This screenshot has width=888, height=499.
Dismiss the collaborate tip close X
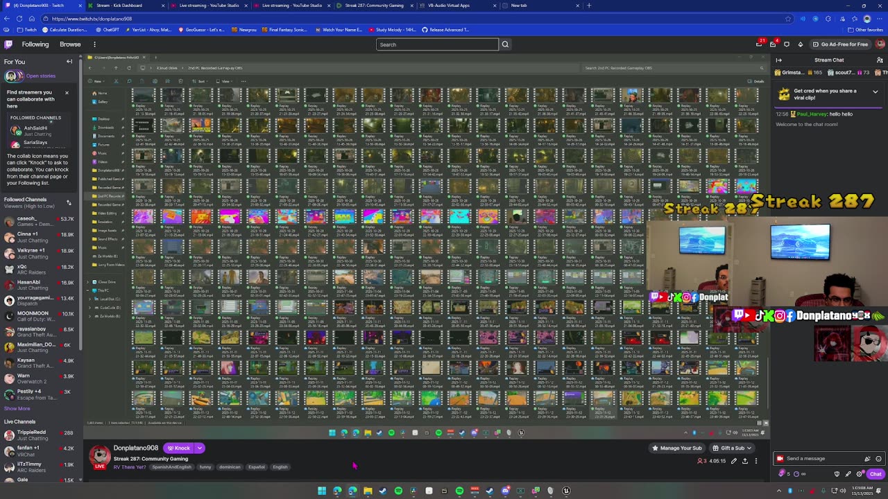(x=67, y=93)
